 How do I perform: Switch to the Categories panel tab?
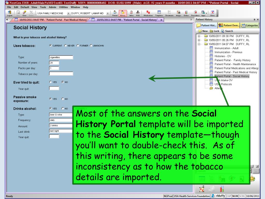[x=250, y=25]
